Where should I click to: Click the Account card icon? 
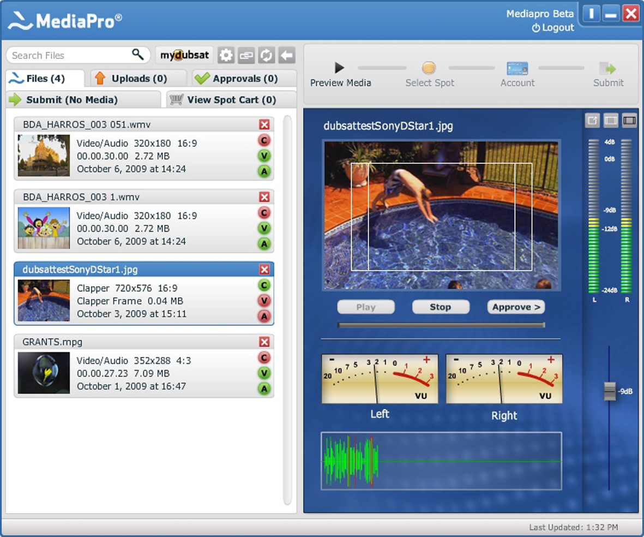coord(517,68)
